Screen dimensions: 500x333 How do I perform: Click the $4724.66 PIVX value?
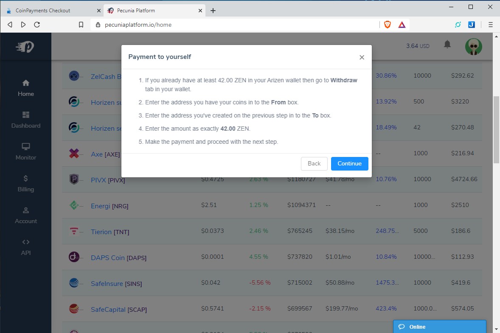[x=464, y=179]
